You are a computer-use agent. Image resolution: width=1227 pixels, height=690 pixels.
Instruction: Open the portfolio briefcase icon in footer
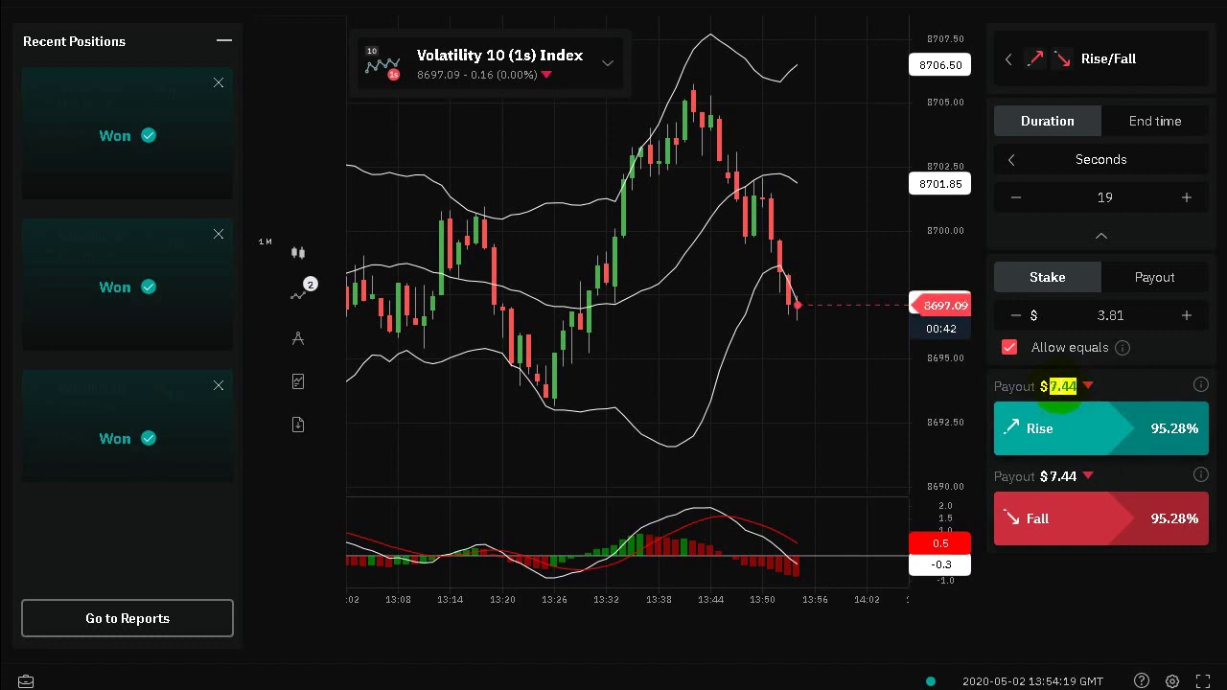click(26, 681)
